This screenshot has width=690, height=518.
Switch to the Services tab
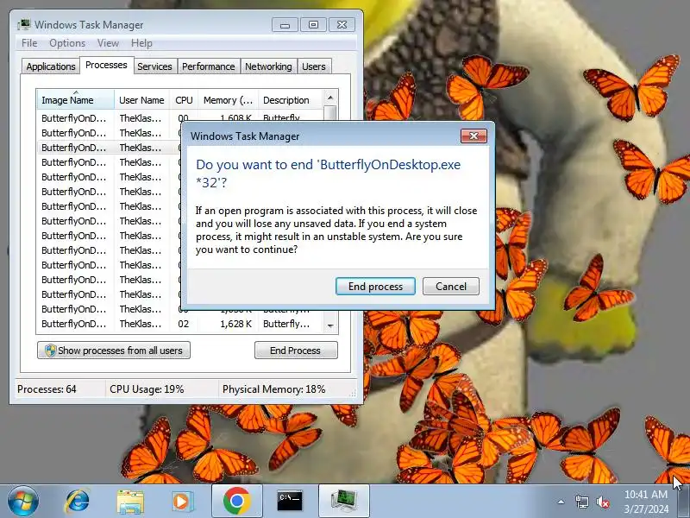click(154, 66)
